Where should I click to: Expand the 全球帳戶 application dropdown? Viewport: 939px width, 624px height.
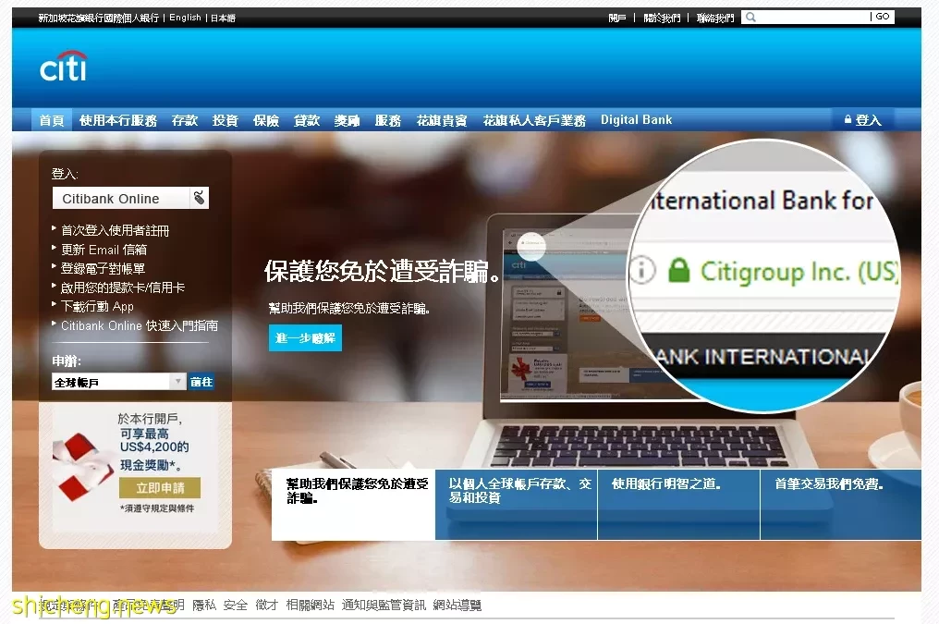(119, 382)
